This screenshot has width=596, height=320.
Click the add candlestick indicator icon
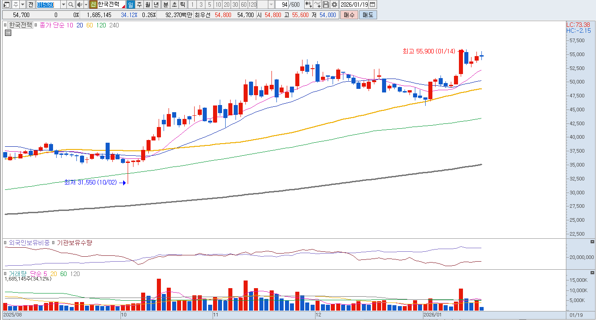point(308,4)
